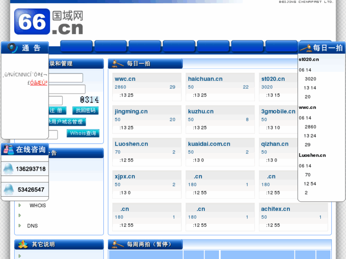Click the 用户域名管理 button
346x259 pixels.
point(67,122)
